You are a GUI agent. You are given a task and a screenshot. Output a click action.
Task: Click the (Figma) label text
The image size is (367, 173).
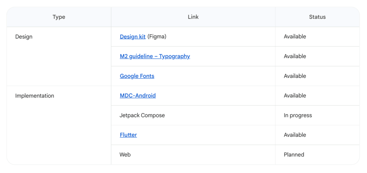click(x=157, y=37)
